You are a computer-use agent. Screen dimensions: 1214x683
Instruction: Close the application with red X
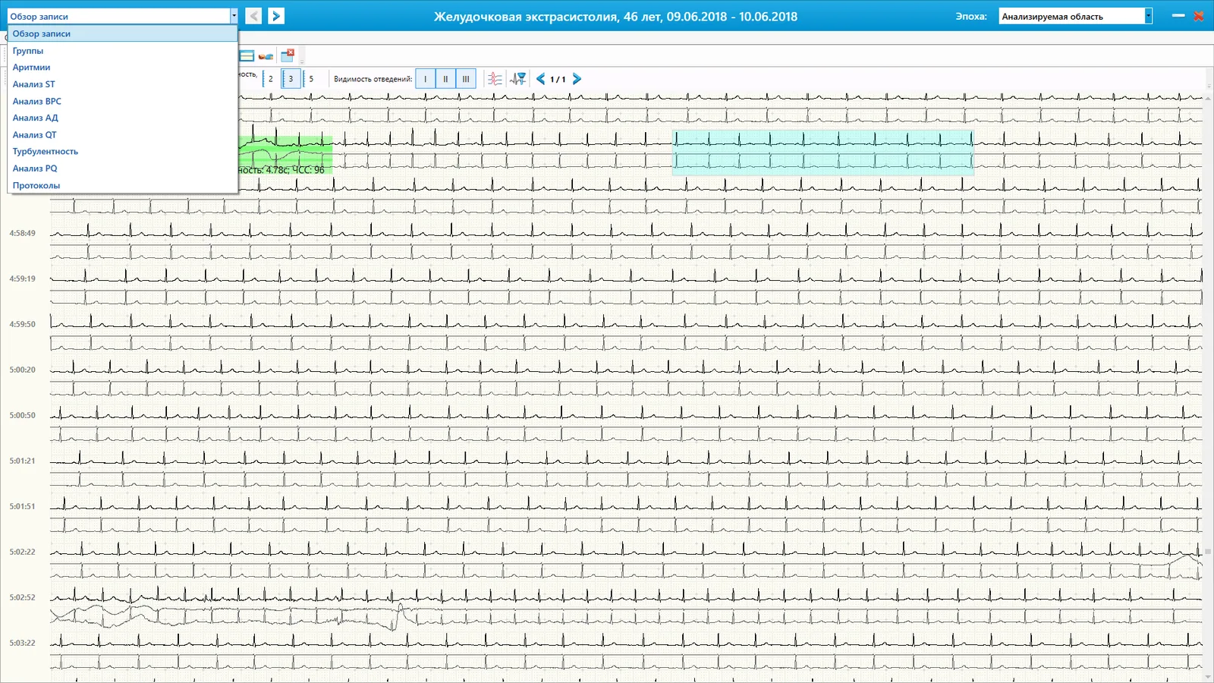[x=1199, y=16]
